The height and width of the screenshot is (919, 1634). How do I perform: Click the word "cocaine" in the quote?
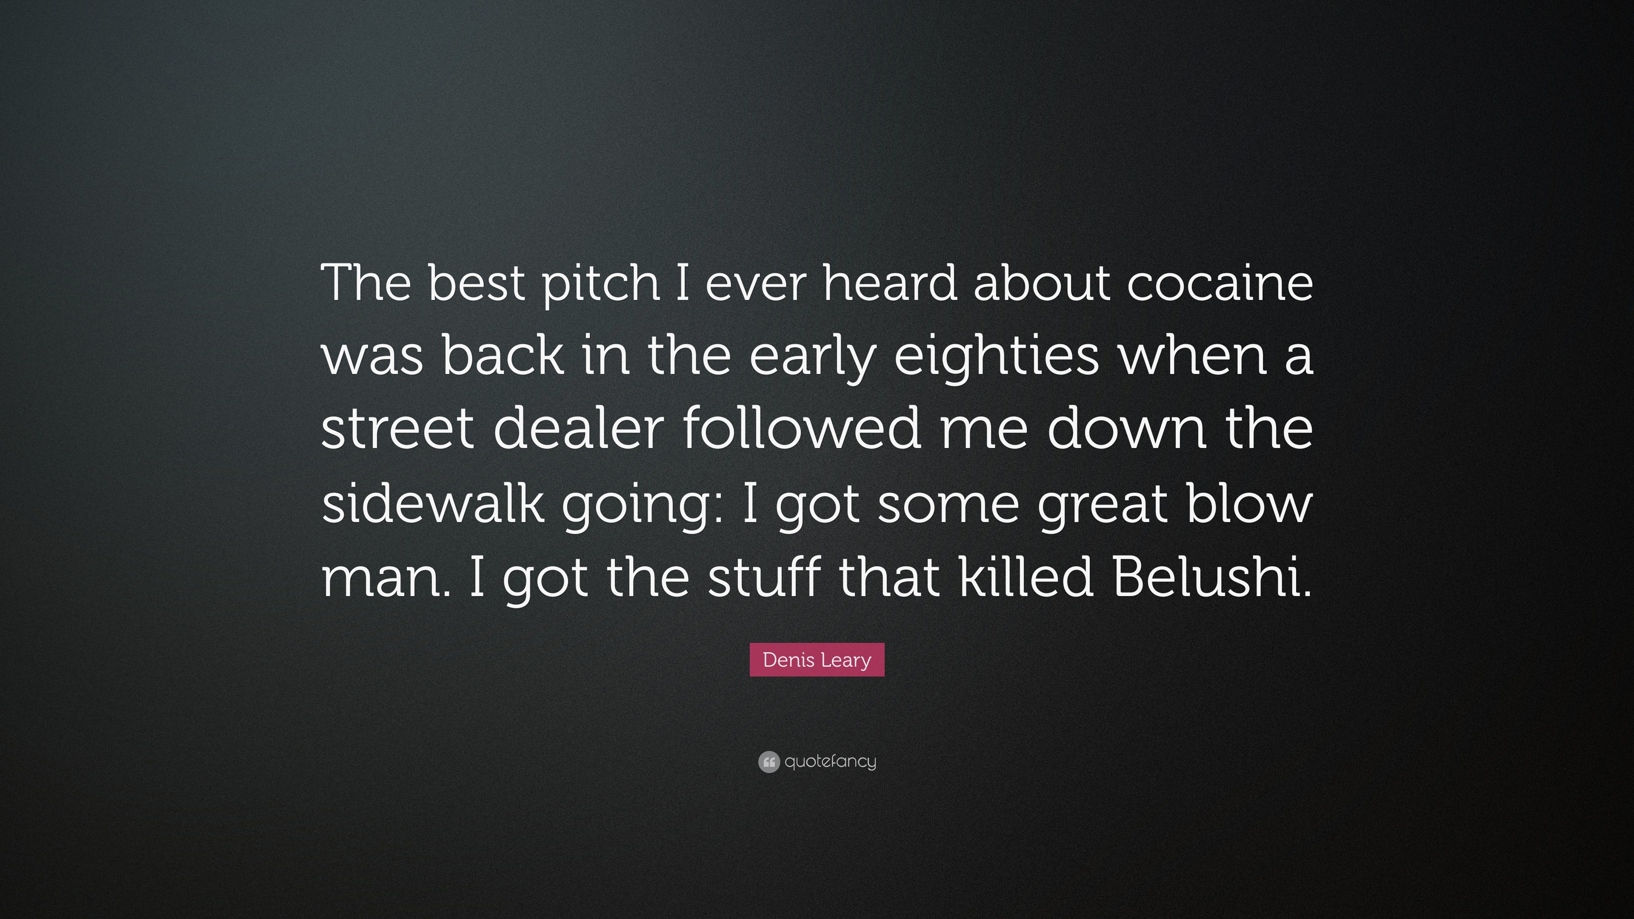pos(1220,283)
